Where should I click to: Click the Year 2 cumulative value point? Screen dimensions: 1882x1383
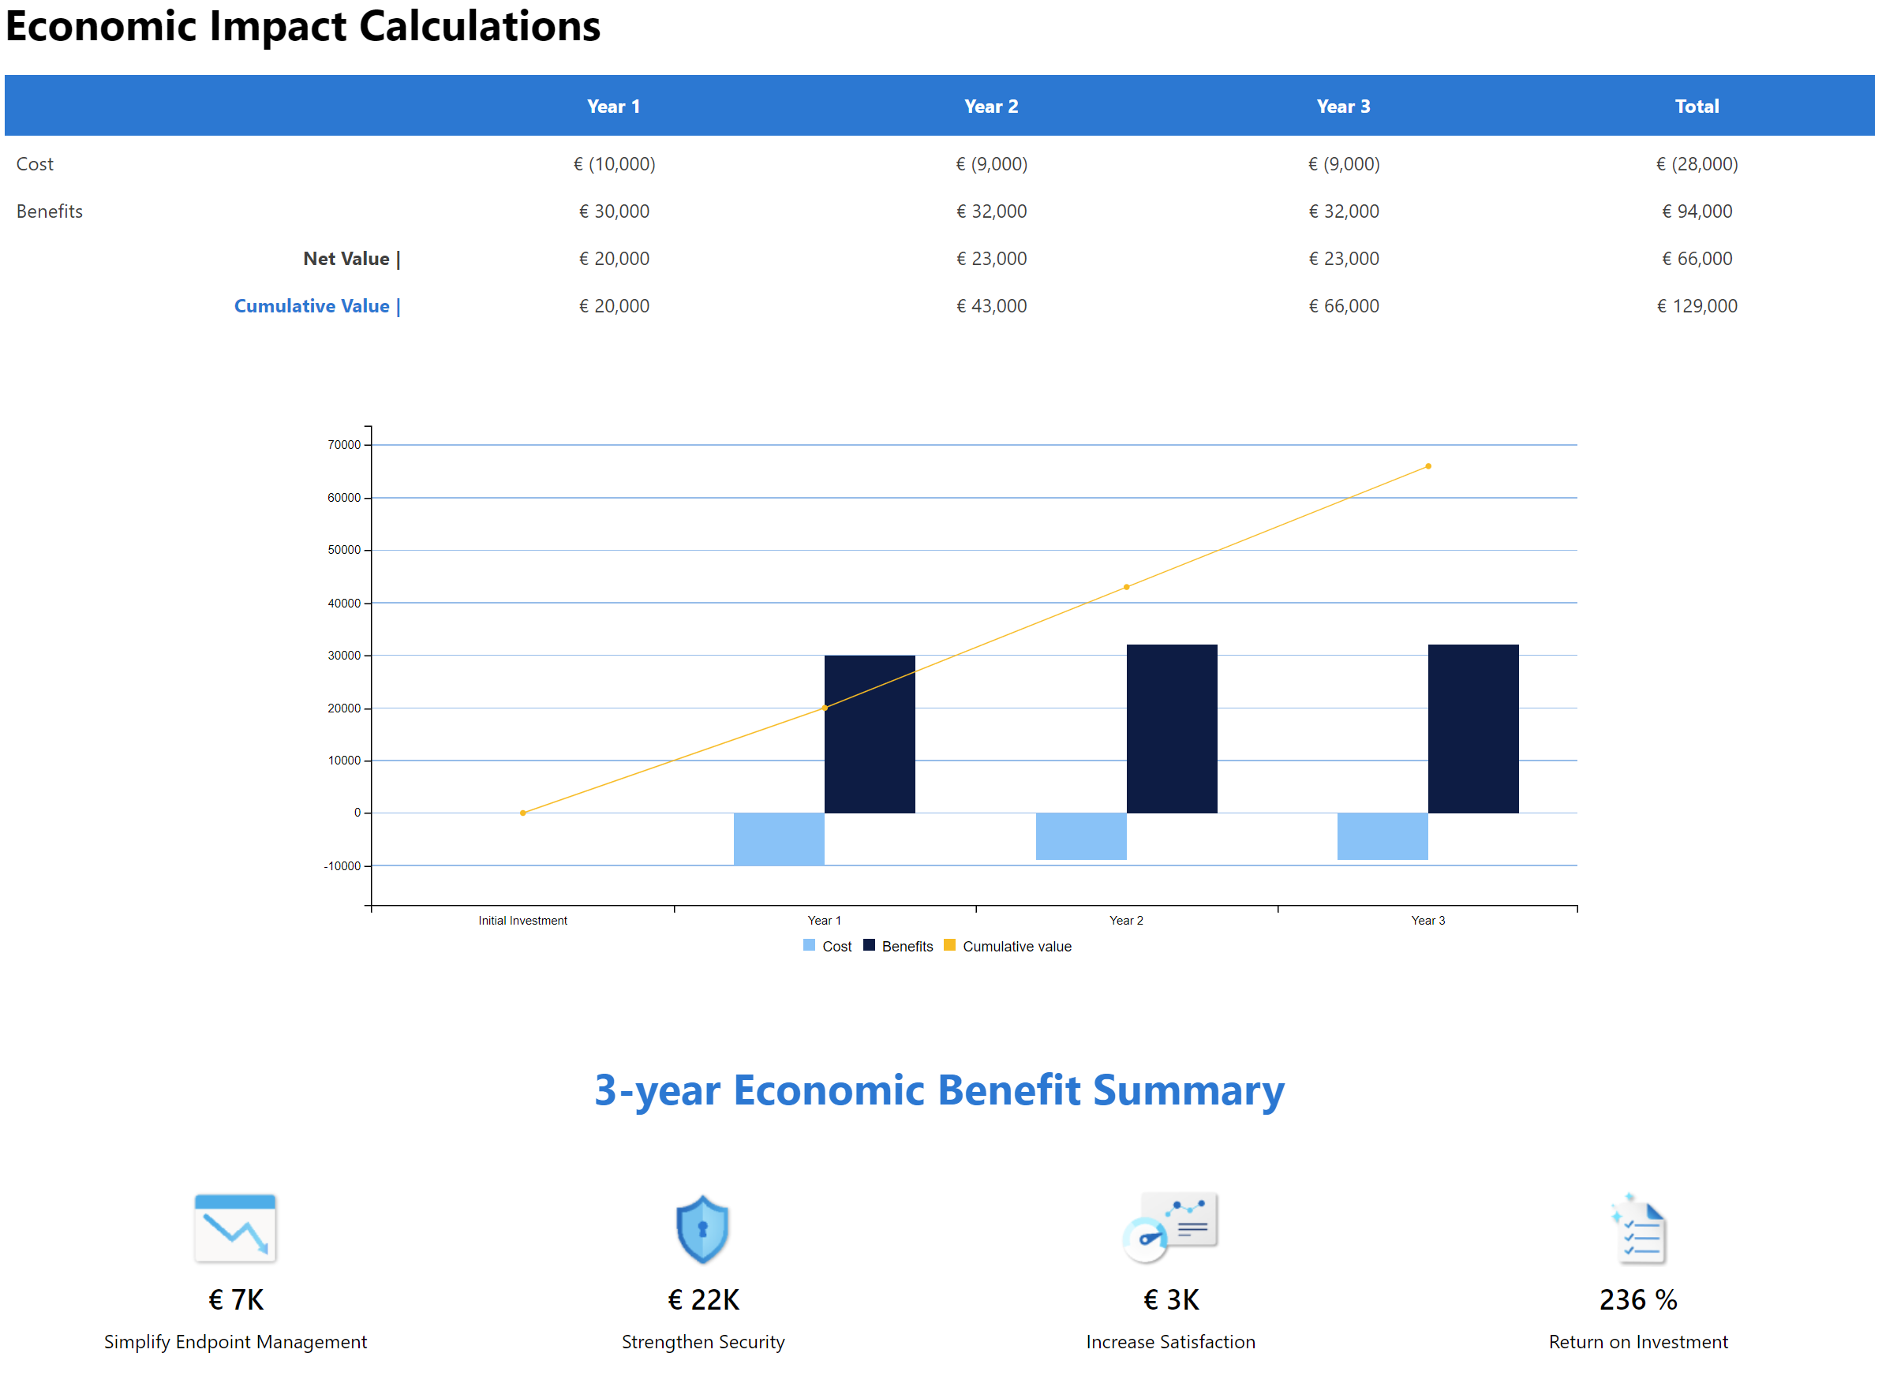1126,587
